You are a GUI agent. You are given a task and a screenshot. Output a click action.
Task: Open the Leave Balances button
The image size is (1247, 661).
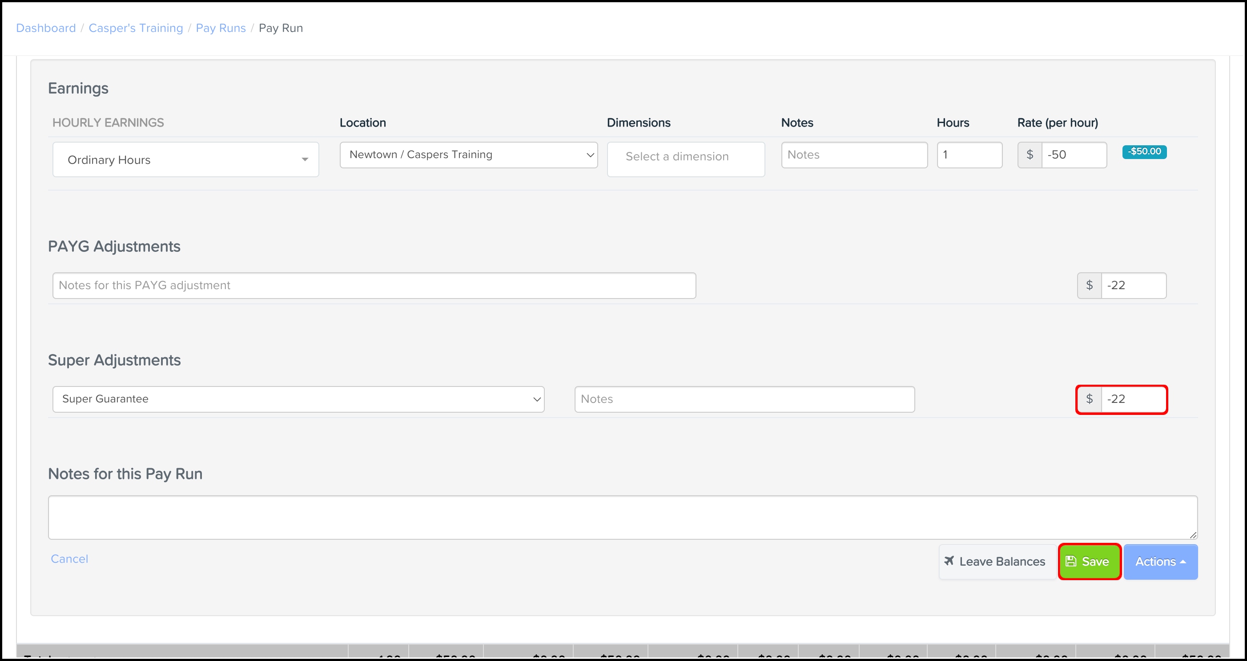click(x=997, y=561)
